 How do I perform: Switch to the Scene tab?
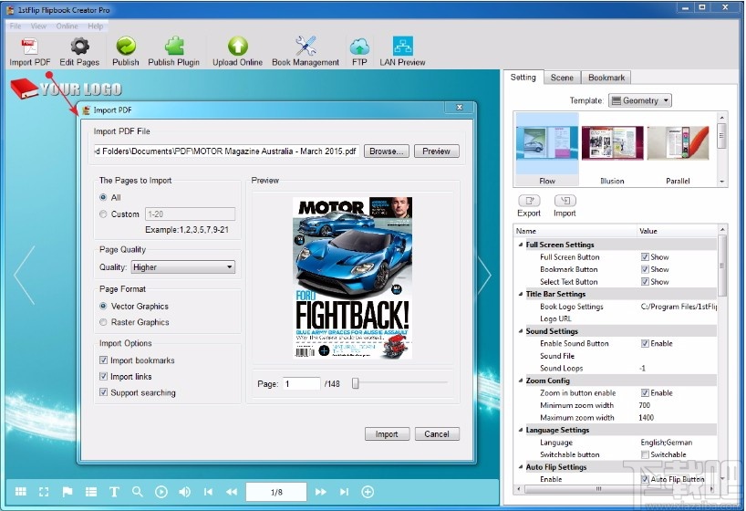click(562, 78)
